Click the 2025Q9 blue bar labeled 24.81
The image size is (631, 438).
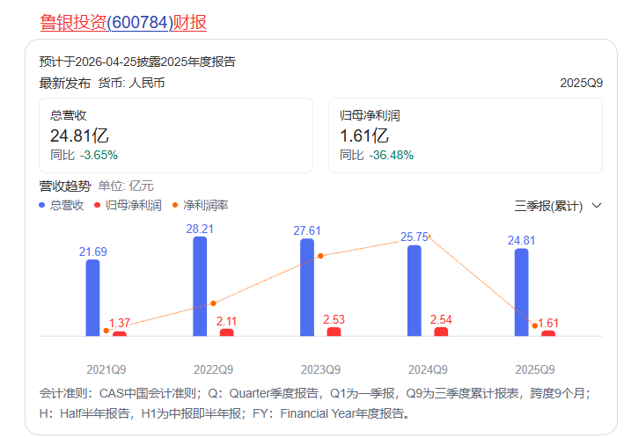pyautogui.click(x=522, y=292)
